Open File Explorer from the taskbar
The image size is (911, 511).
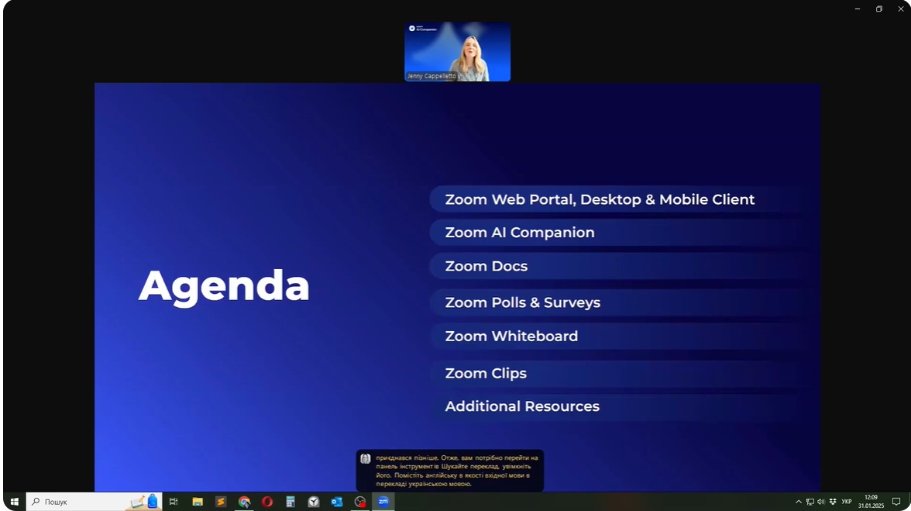pos(198,502)
